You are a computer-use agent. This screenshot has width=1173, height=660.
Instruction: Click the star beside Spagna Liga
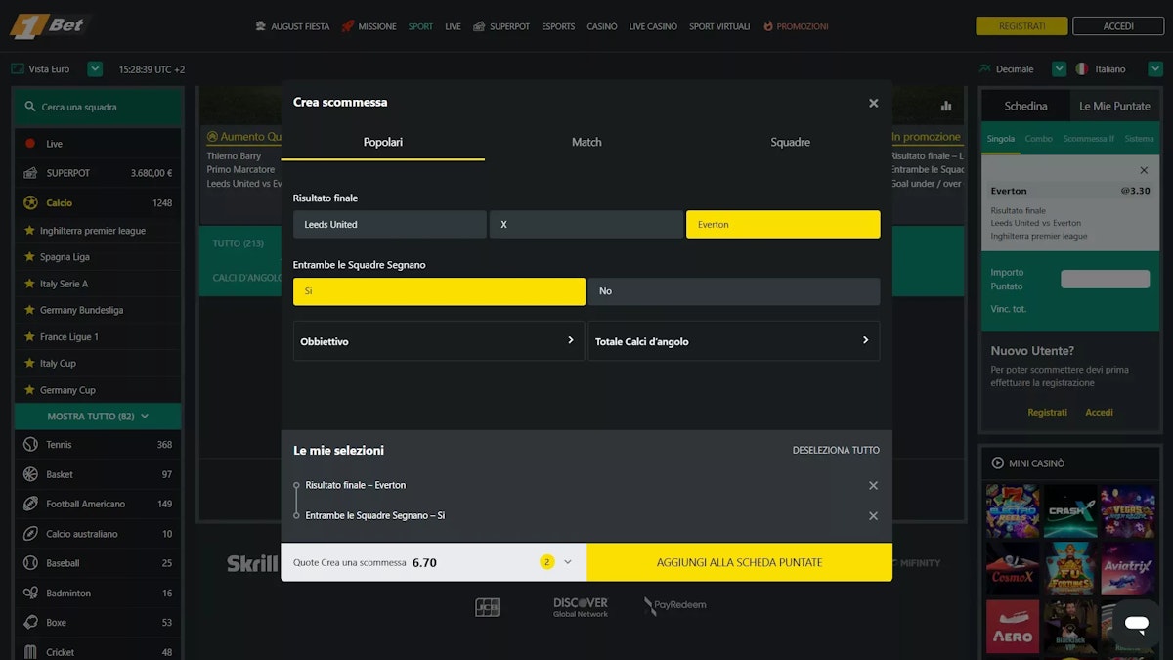click(x=29, y=257)
